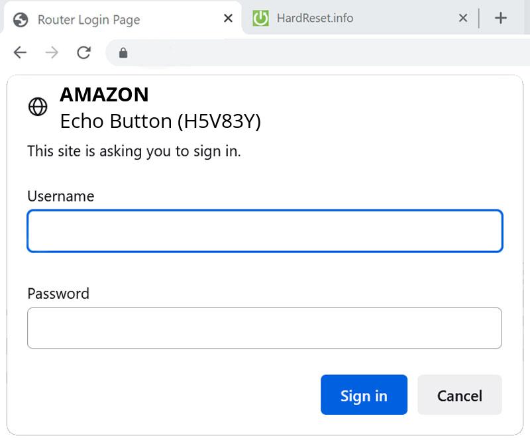Click the favicon on the Router Login Page tab
530x442 pixels.
click(x=20, y=19)
